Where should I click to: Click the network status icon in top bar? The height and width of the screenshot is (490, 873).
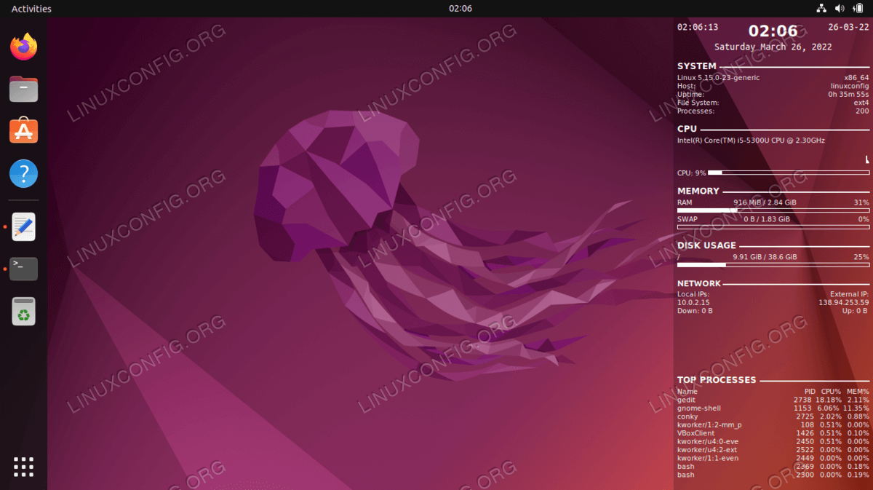(821, 9)
